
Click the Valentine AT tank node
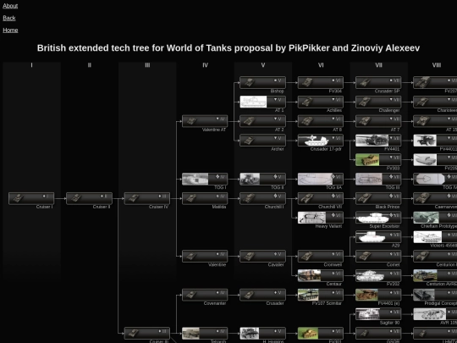205,121
